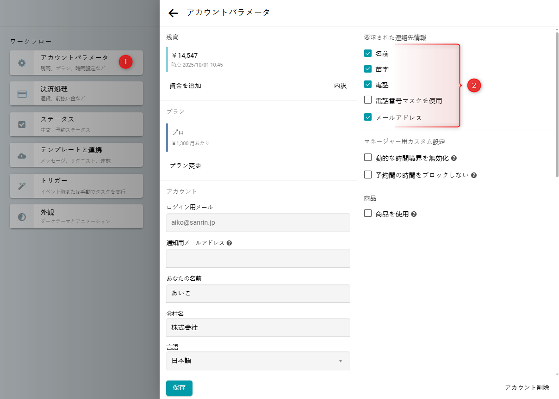Click help icon next to 通知用メールアドレス
The width and height of the screenshot is (559, 399).
230,243
